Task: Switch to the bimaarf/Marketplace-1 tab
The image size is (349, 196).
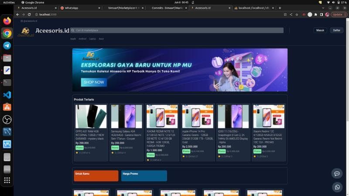Action: [x=124, y=8]
